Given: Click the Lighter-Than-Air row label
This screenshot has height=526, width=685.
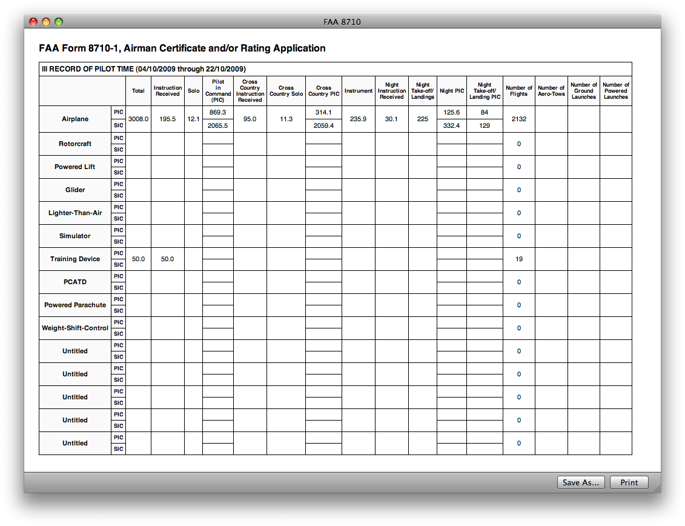Looking at the screenshot, I should click(75, 213).
